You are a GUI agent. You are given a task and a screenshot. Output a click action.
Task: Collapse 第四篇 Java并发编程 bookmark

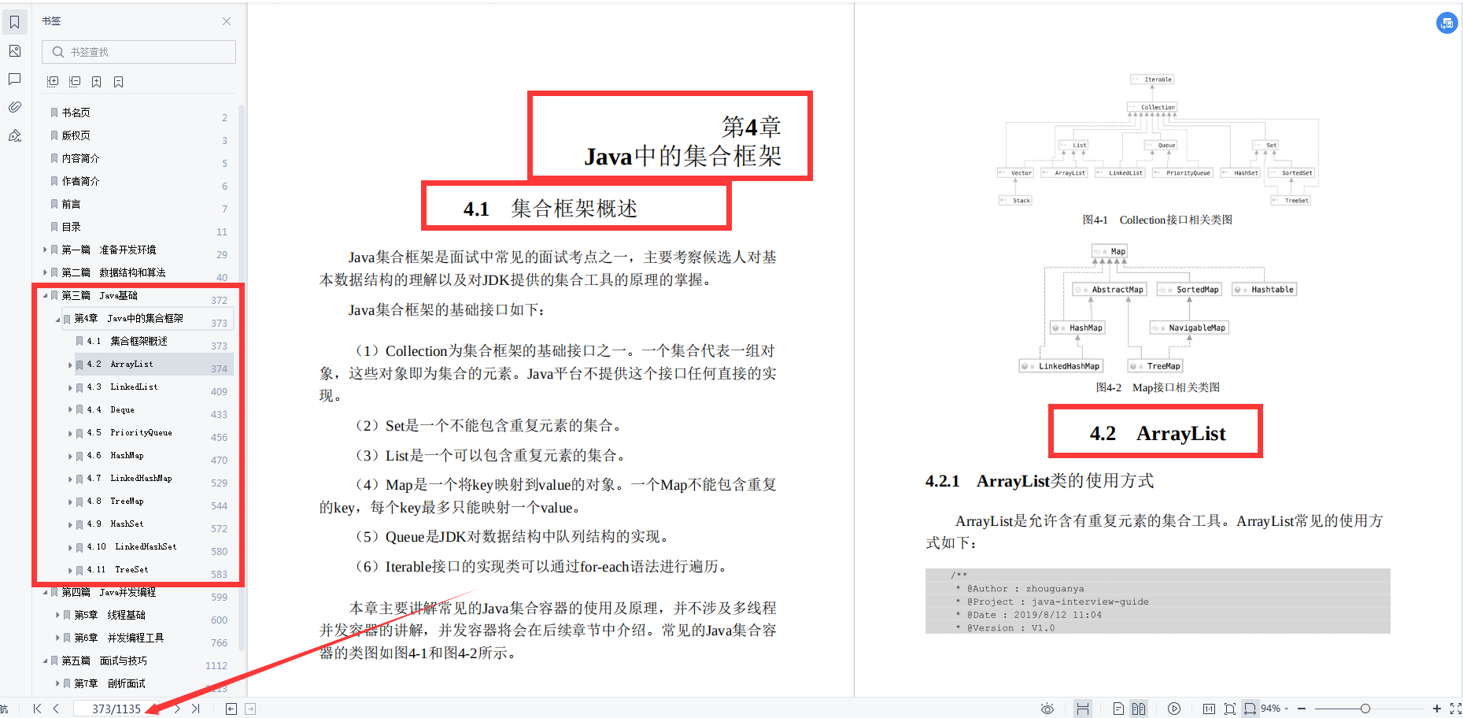(x=45, y=592)
